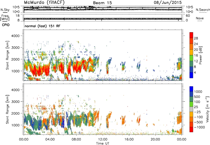Click the 3000 tick on velocity panel axis
The height and width of the screenshot is (145, 210).
coord(15,102)
